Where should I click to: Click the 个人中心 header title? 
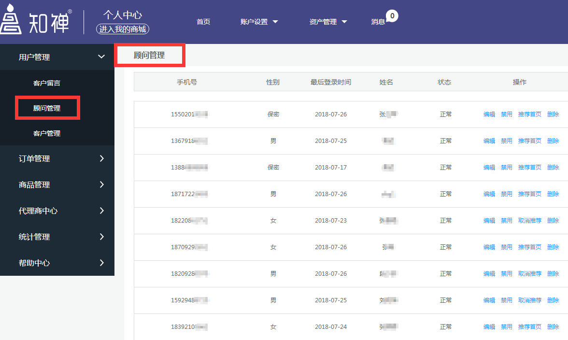point(123,15)
